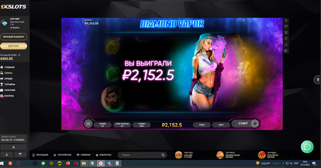The height and width of the screenshot is (168, 321).
Task: Open the СТАВКА bet selector
Action: pyautogui.click(x=141, y=125)
